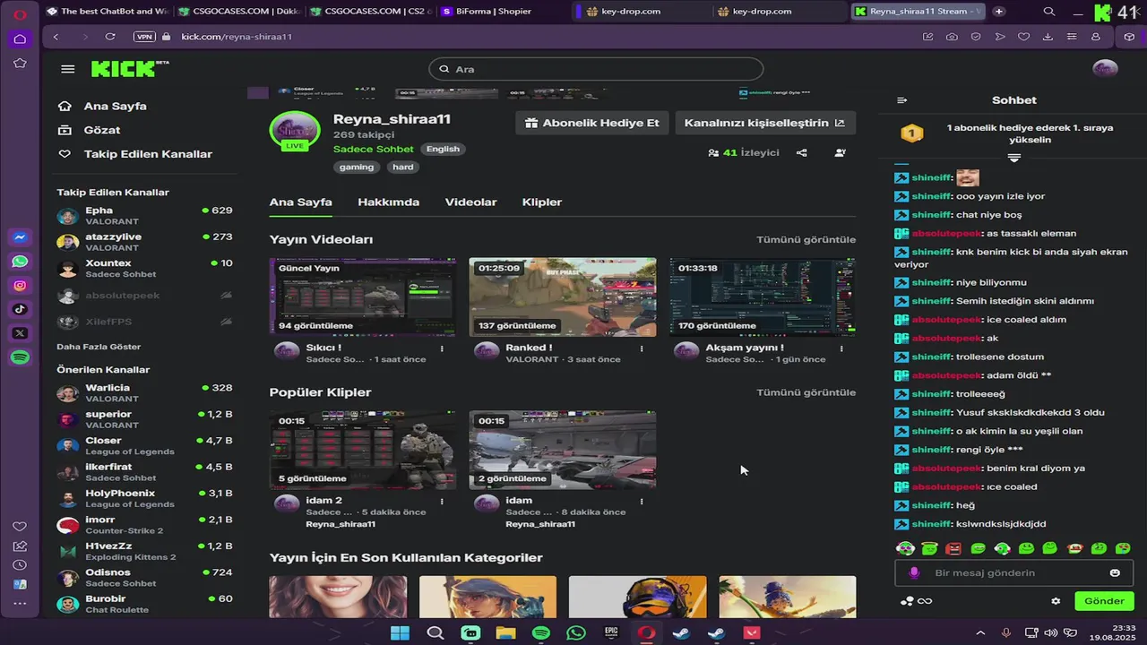1147x645 pixels.
Task: Open Spotify in Opera sidebar
Action: pos(20,357)
